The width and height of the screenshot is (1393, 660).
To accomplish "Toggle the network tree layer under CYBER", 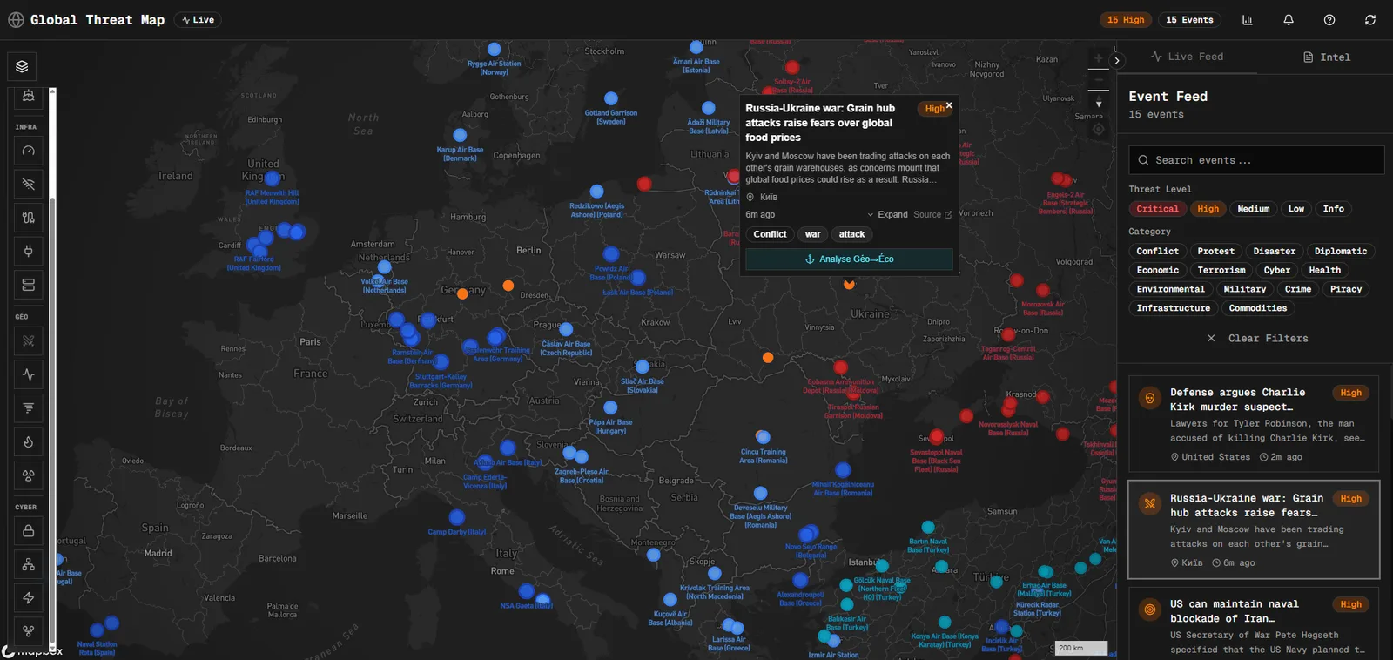I will tap(29, 564).
